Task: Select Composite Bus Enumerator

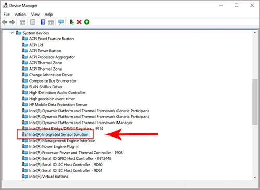Action: click(53, 81)
